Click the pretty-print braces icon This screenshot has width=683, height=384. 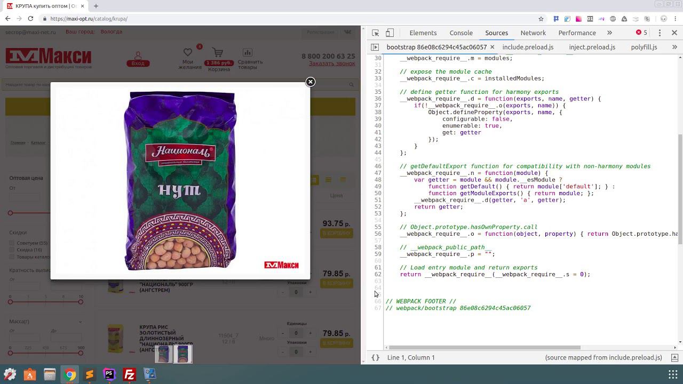[375, 357]
